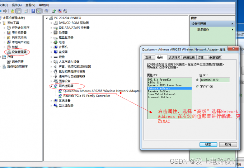Switch to the 驱动程序 tab
Viewport: 244px width, 168px height.
click(x=174, y=57)
